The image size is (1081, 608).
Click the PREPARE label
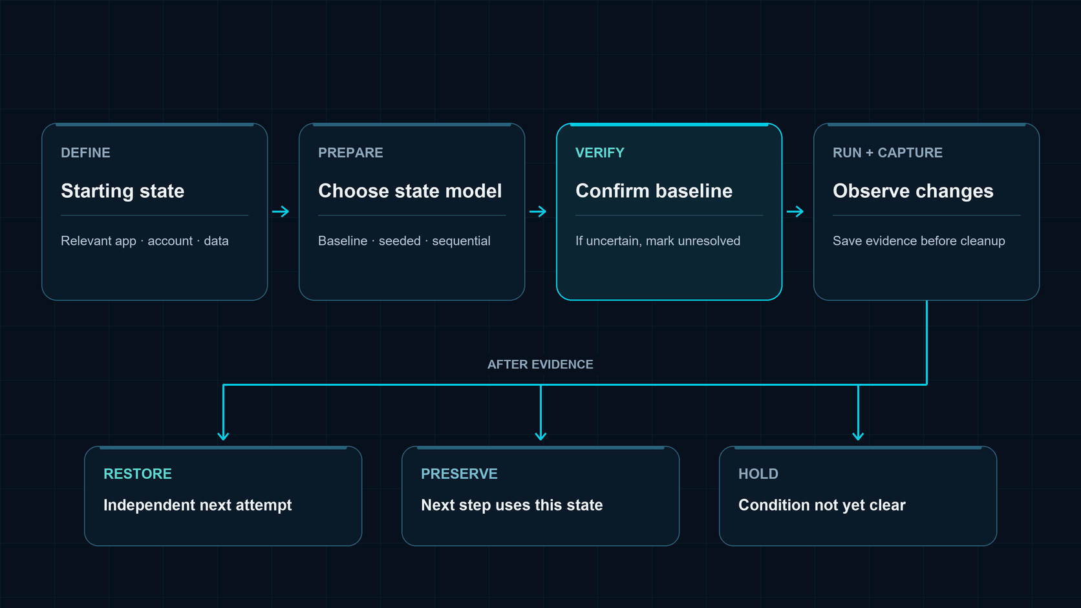click(350, 152)
